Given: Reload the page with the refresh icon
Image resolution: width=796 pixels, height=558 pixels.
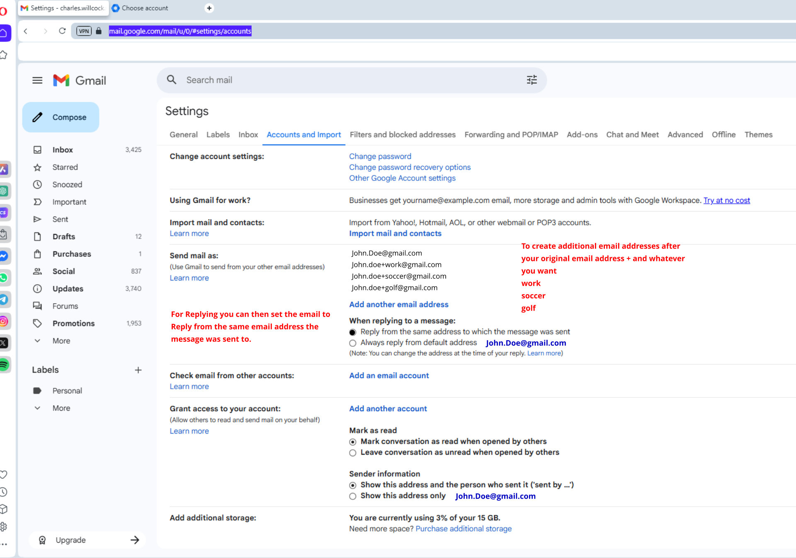Looking at the screenshot, I should click(62, 31).
